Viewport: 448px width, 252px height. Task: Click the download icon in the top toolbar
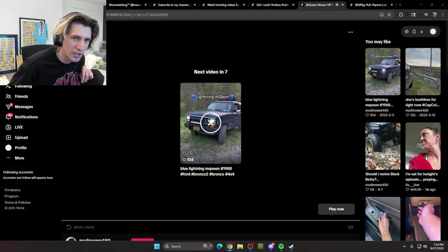pyautogui.click(x=421, y=31)
